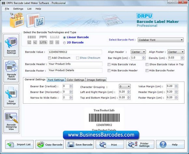The width and height of the screenshot is (189, 154).
Task: Tick the Hide Barcode Value checkbox
Action: click(x=109, y=64)
